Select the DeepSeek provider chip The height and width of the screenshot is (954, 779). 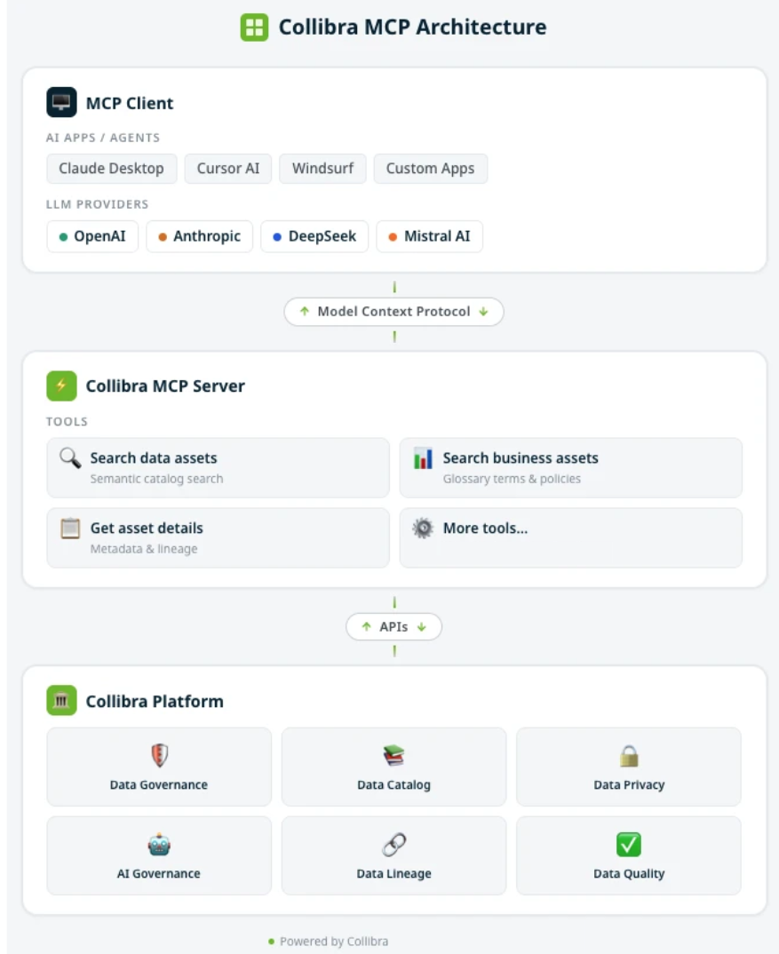[x=314, y=236]
